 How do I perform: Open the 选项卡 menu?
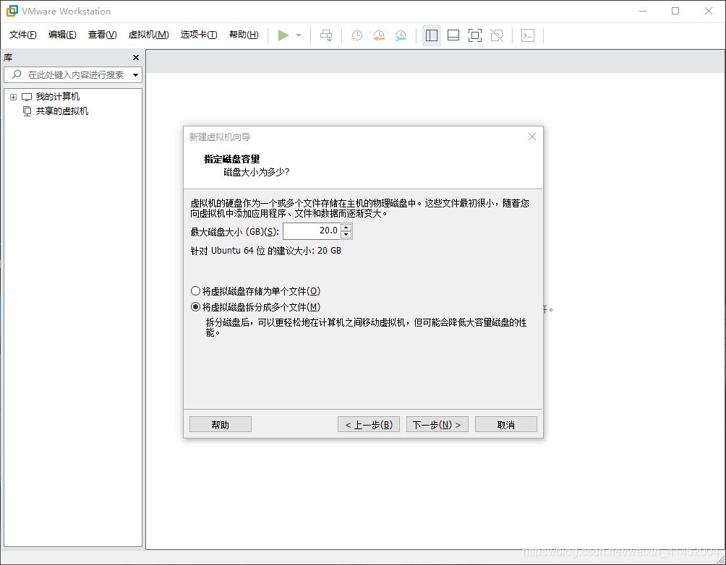198,34
